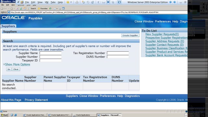
Task: Click the Clear button
Action: coord(16,69)
